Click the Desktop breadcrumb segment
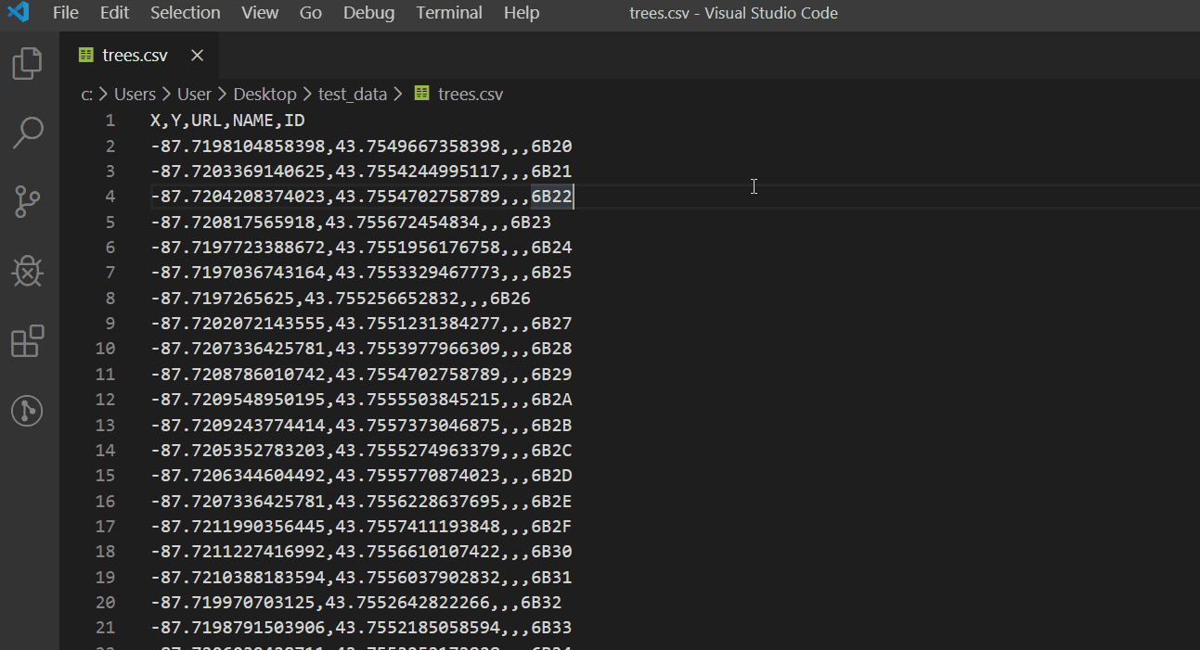1200x650 pixels. point(265,94)
